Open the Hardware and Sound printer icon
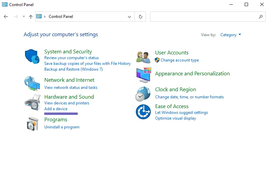Image resolution: width=269 pixels, height=173 pixels. coord(32,102)
